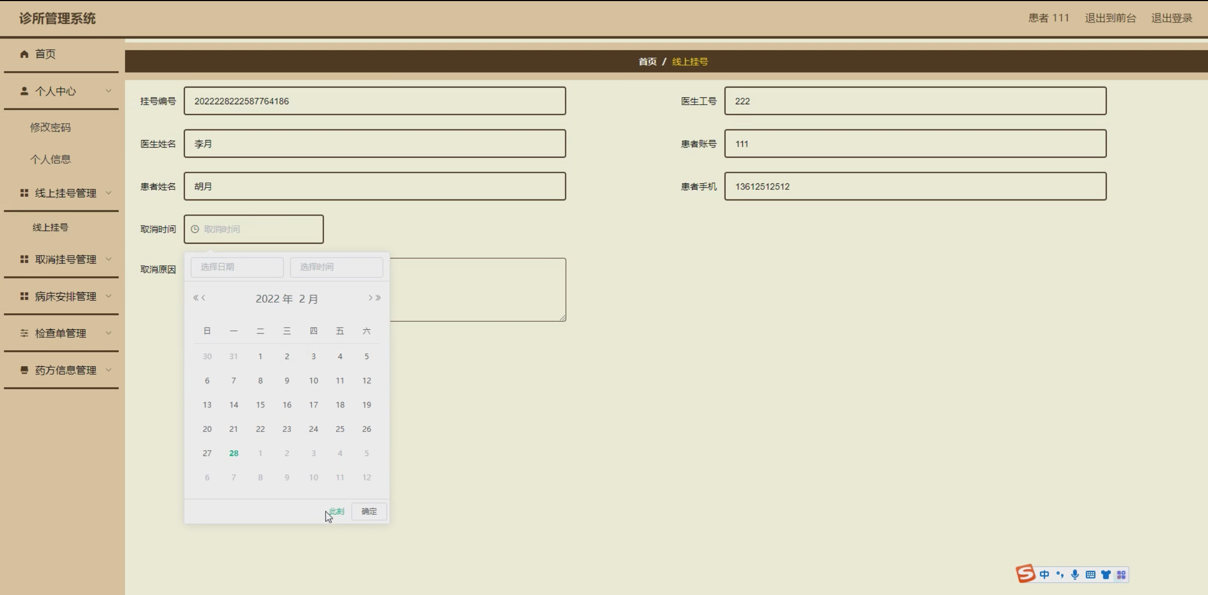Click Sogou input method microphone icon
The image size is (1208, 595).
click(1075, 575)
